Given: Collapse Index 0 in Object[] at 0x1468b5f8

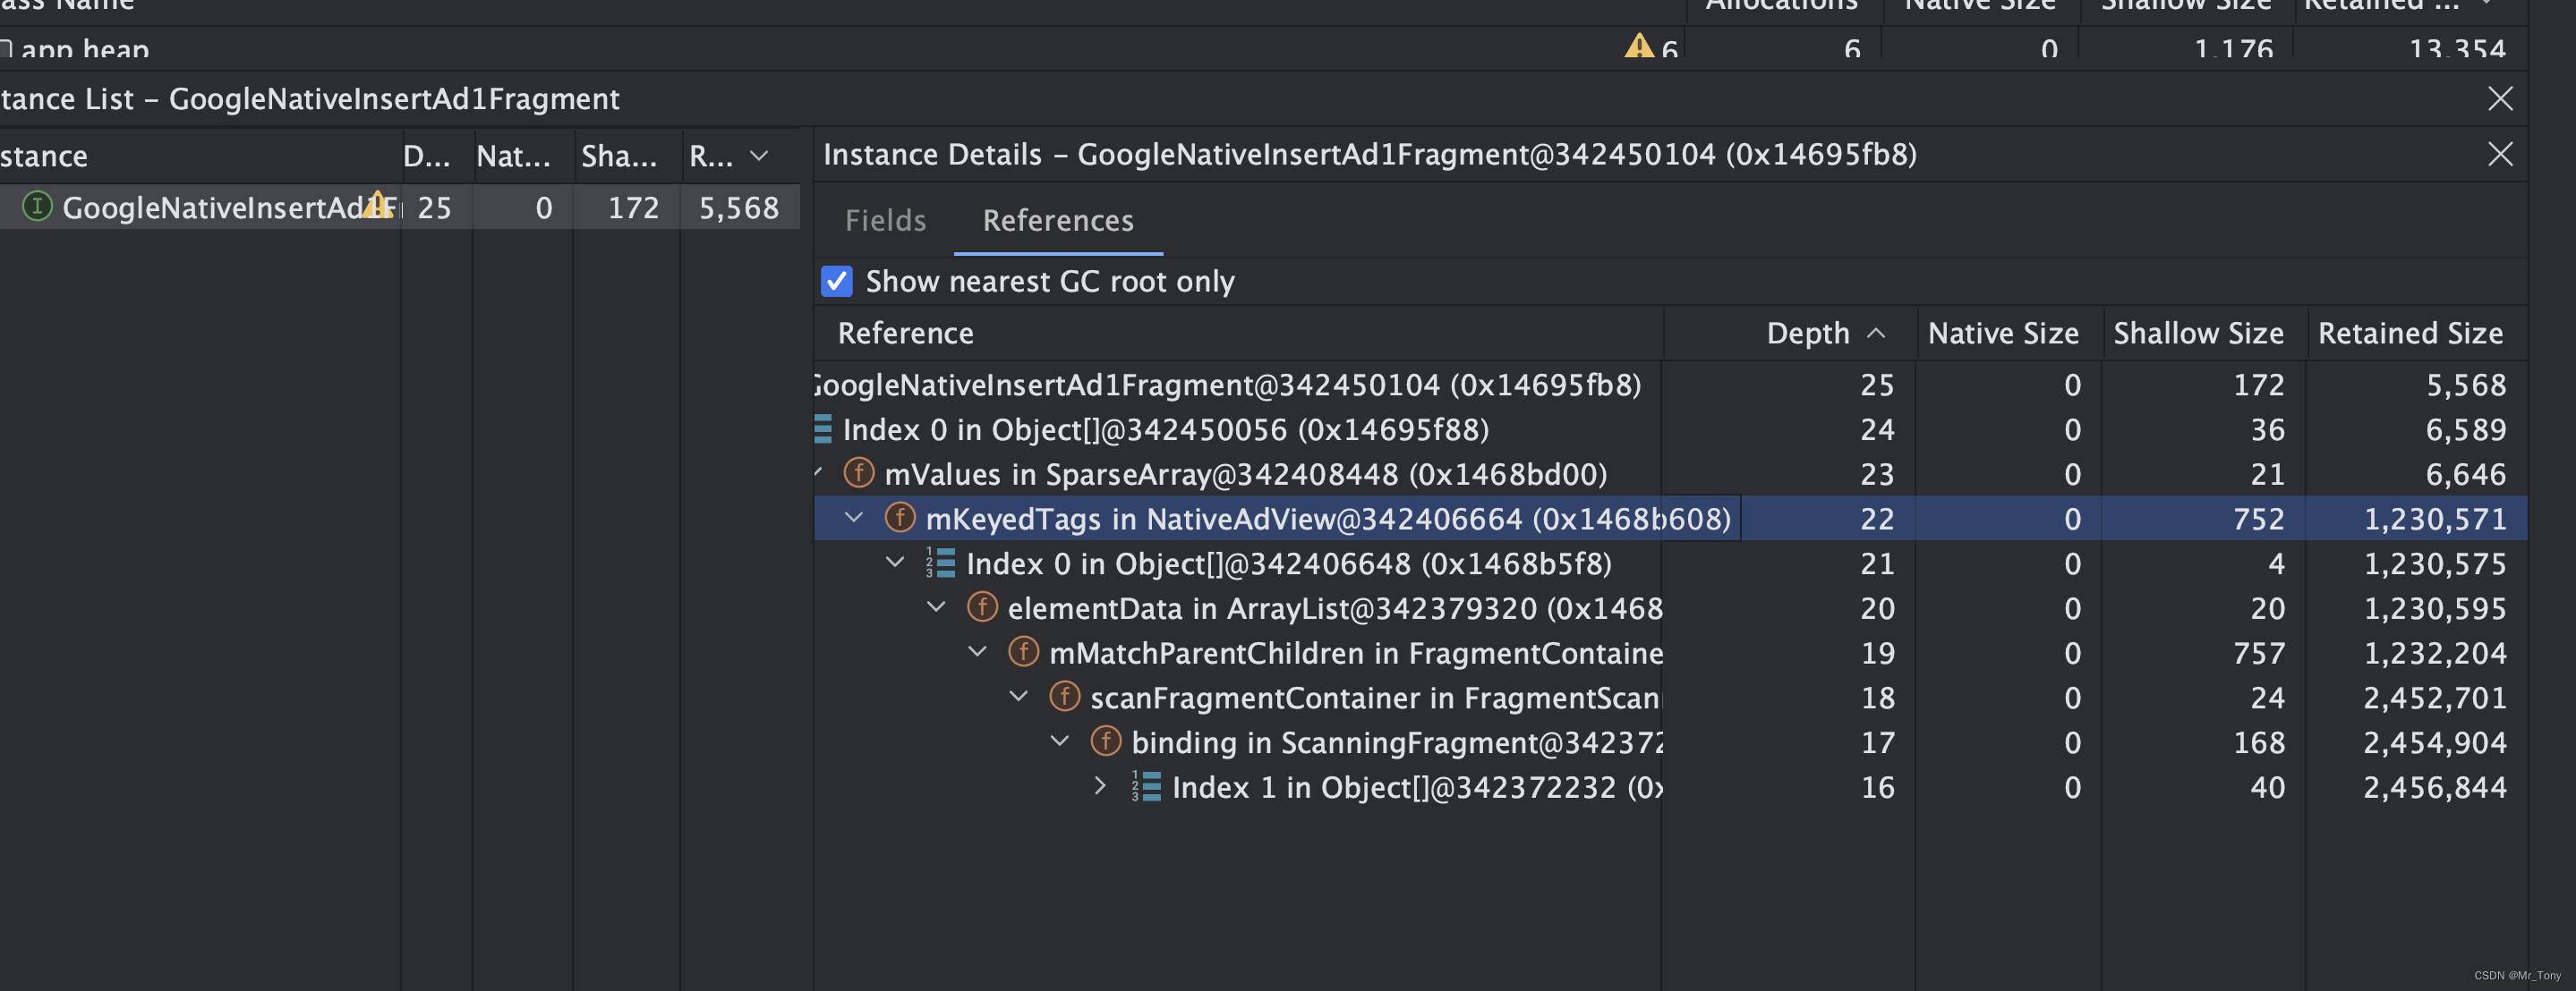Looking at the screenshot, I should point(893,563).
